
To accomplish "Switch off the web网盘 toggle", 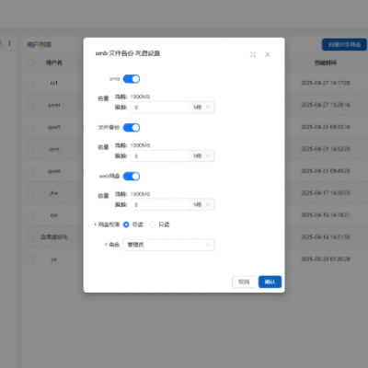I will coord(132,177).
